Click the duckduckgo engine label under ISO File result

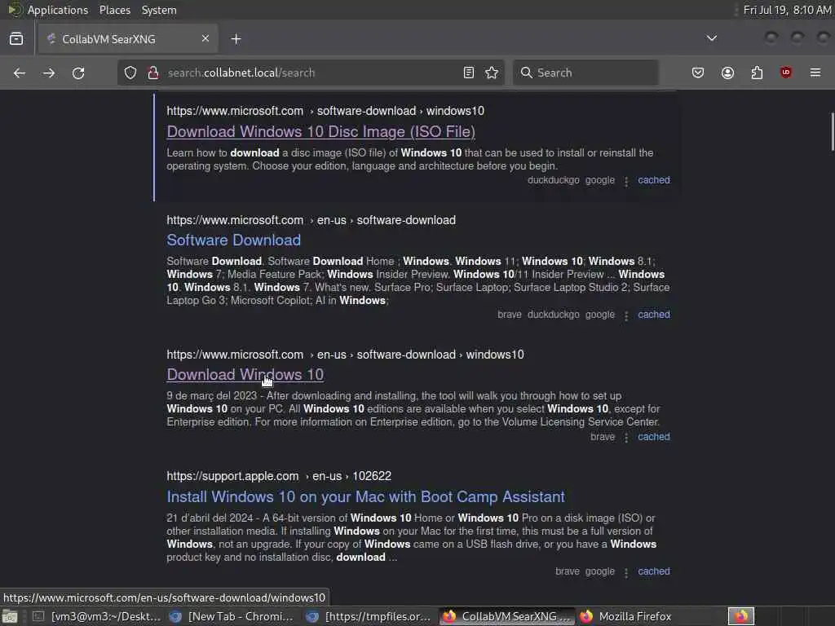coord(554,180)
